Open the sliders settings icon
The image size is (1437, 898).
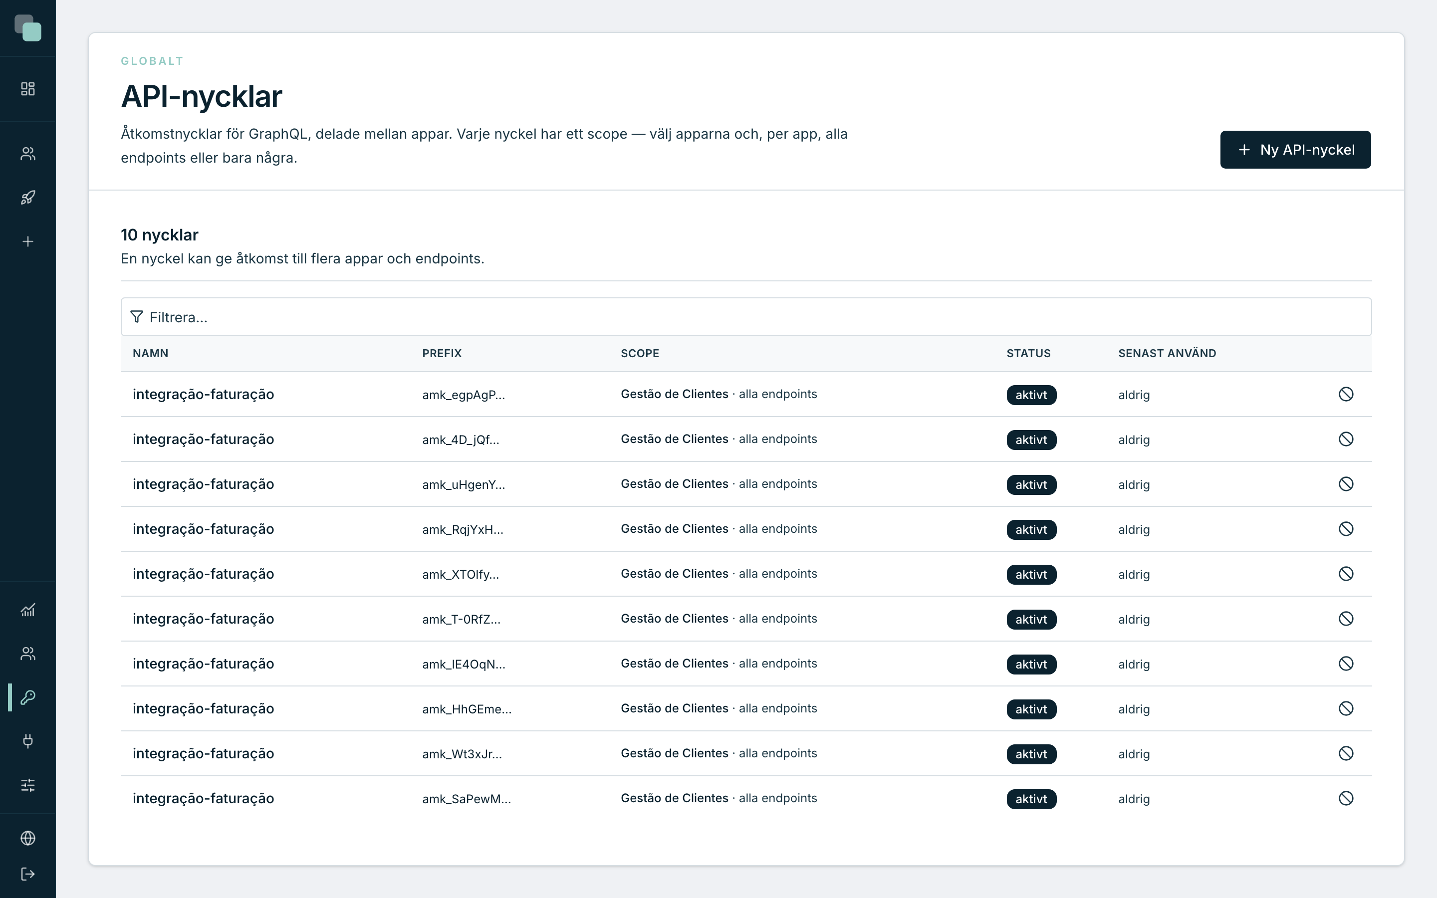tap(28, 785)
